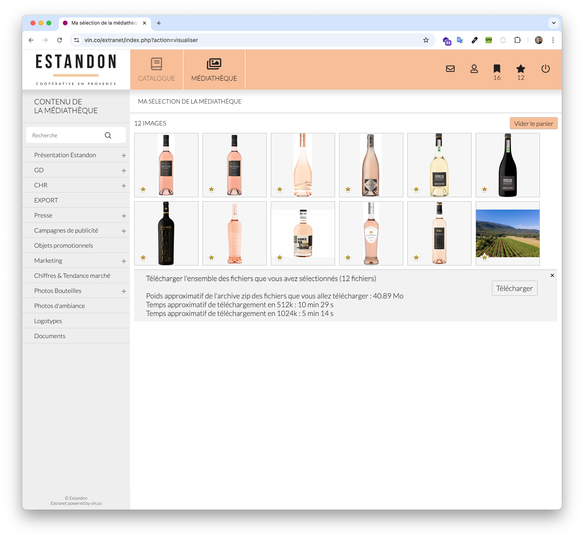Click the browser back arrow

point(31,40)
